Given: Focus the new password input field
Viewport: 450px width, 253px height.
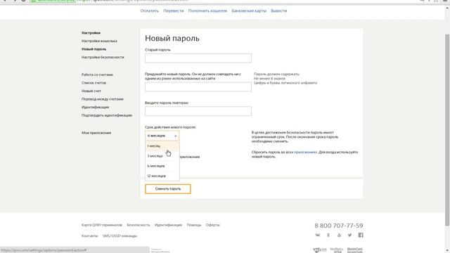Looking at the screenshot, I should click(198, 87).
